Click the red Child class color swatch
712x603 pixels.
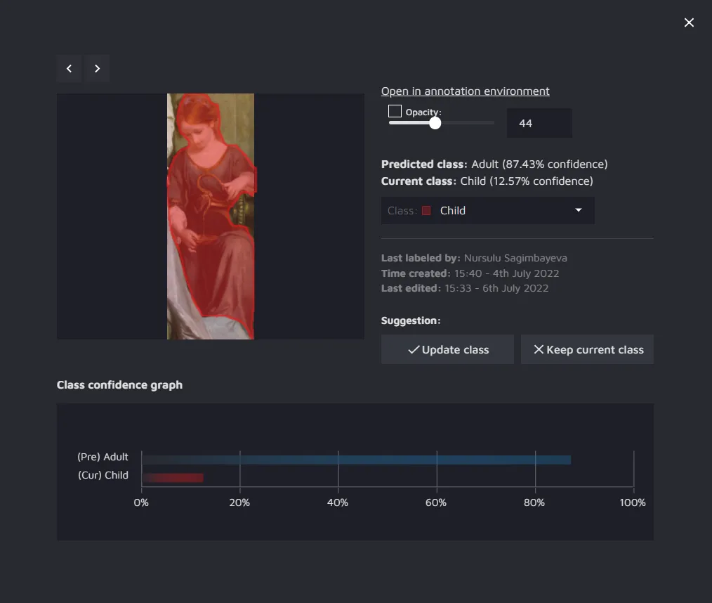coord(426,211)
